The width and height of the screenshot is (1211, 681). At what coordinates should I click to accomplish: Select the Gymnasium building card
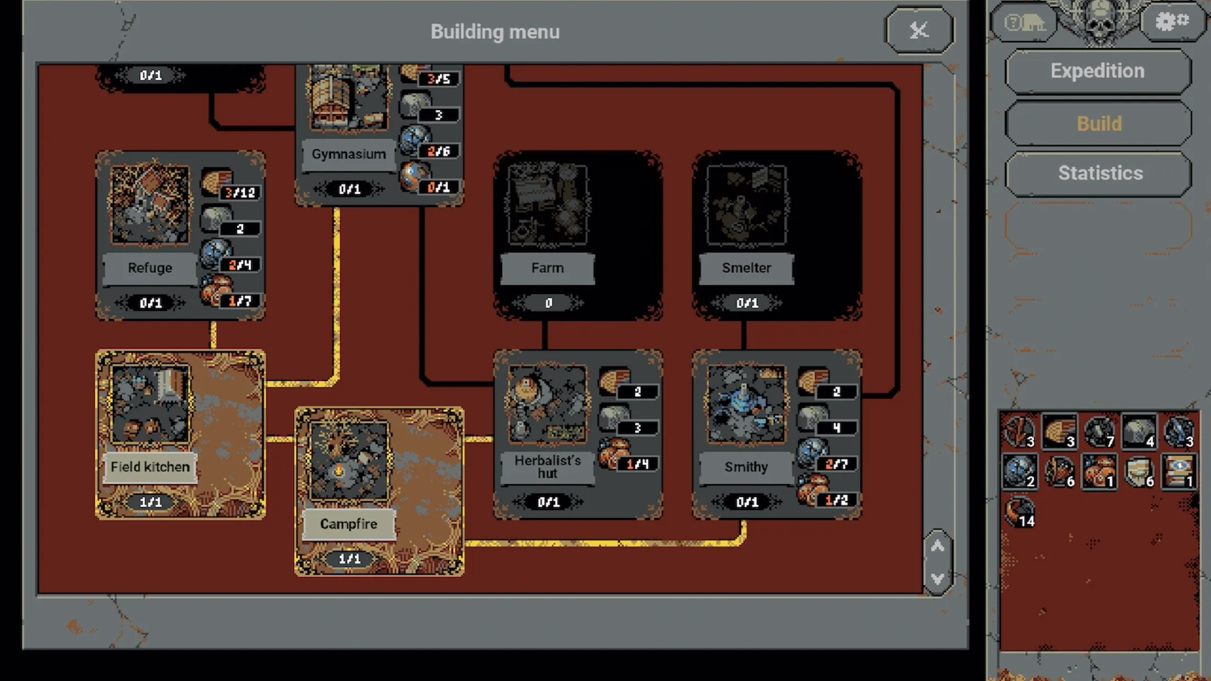point(348,129)
